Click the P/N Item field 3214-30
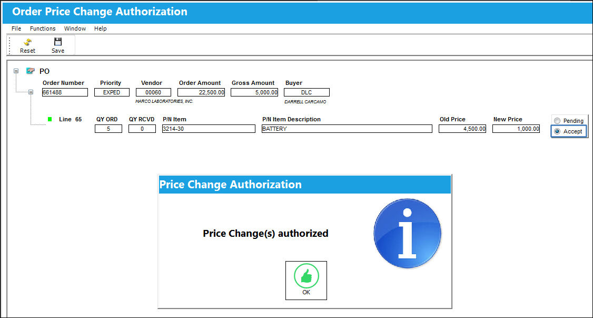 pyautogui.click(x=209, y=129)
